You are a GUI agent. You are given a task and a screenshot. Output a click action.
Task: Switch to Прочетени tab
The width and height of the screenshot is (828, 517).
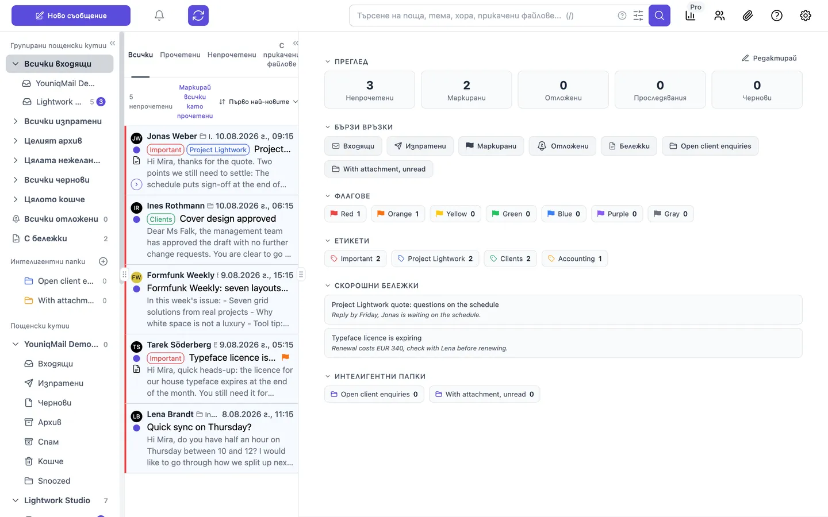click(180, 55)
